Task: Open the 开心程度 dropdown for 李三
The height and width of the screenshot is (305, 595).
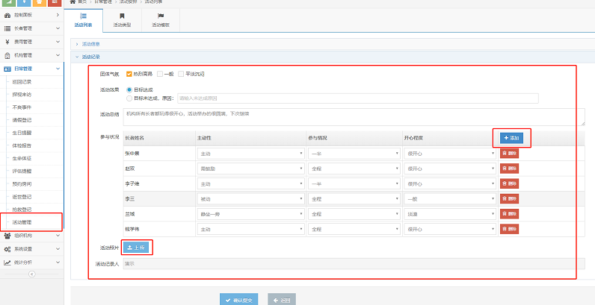Action: [451, 199]
